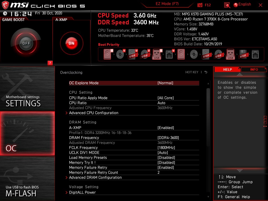The image size is (268, 201).
Task: Click the clock icon next to time
Action: coord(5,13)
